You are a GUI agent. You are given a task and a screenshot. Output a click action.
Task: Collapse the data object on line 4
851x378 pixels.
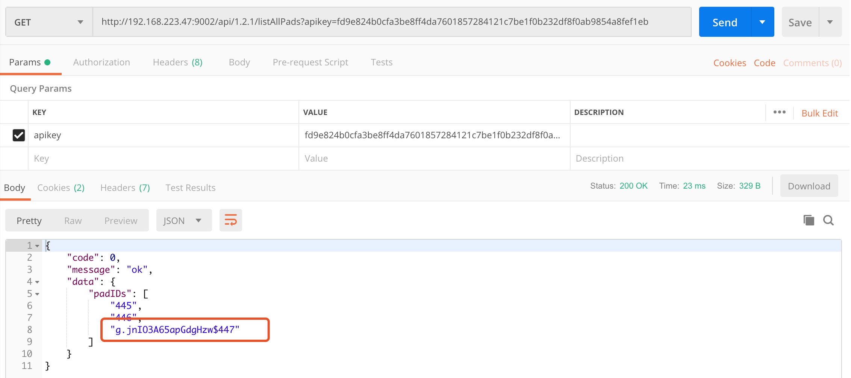click(37, 281)
